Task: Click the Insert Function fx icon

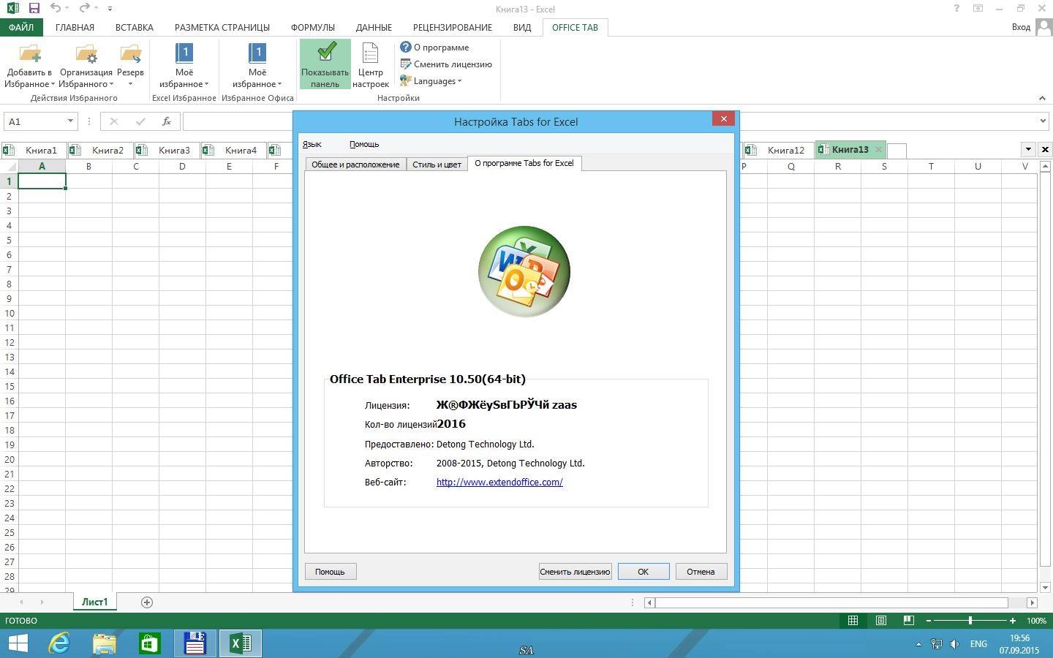Action: 167,121
